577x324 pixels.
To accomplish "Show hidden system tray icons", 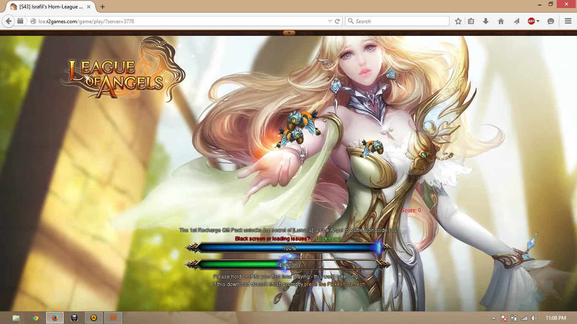I will pos(493,318).
